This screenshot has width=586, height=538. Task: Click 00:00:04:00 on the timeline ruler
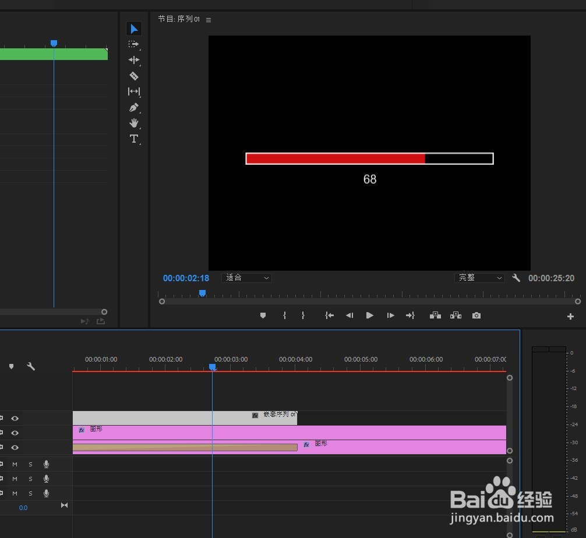295,359
